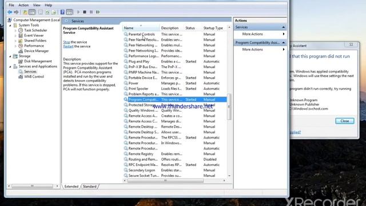Open the Help menu
The height and width of the screenshot is (206, 366).
(48, 5)
